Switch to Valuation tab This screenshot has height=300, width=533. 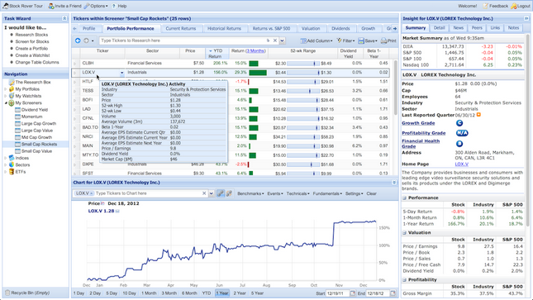pos(311,29)
